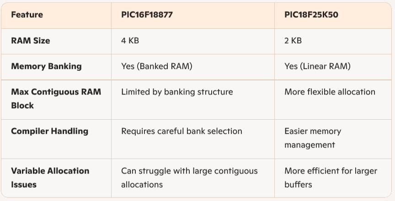Viewport: 395px width, 201px height.
Task: Select 'More efficient for larger buffers' cell
Action: (x=331, y=178)
